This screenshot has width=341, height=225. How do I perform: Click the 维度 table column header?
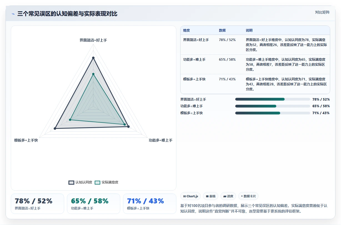[x=187, y=30]
